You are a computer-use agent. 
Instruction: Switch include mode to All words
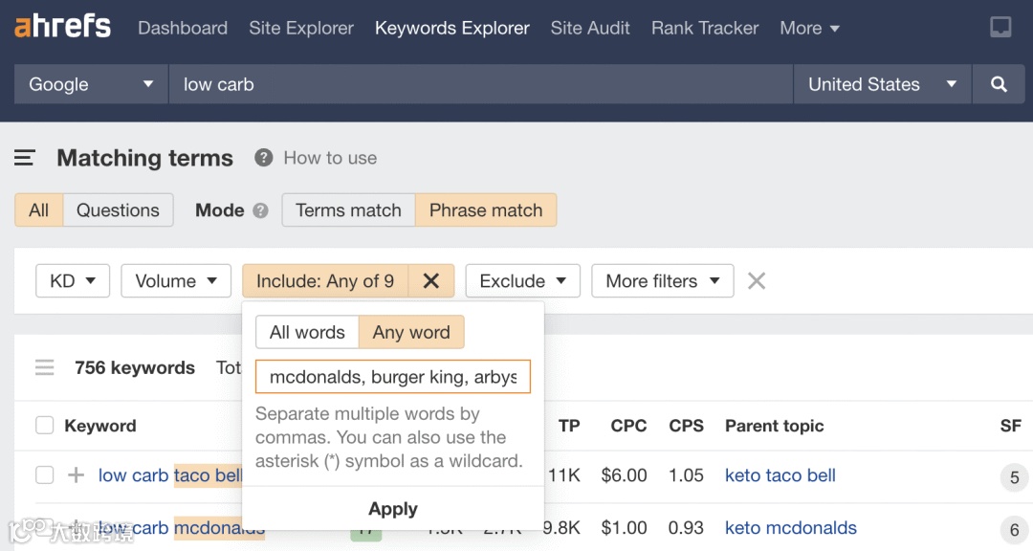[307, 332]
